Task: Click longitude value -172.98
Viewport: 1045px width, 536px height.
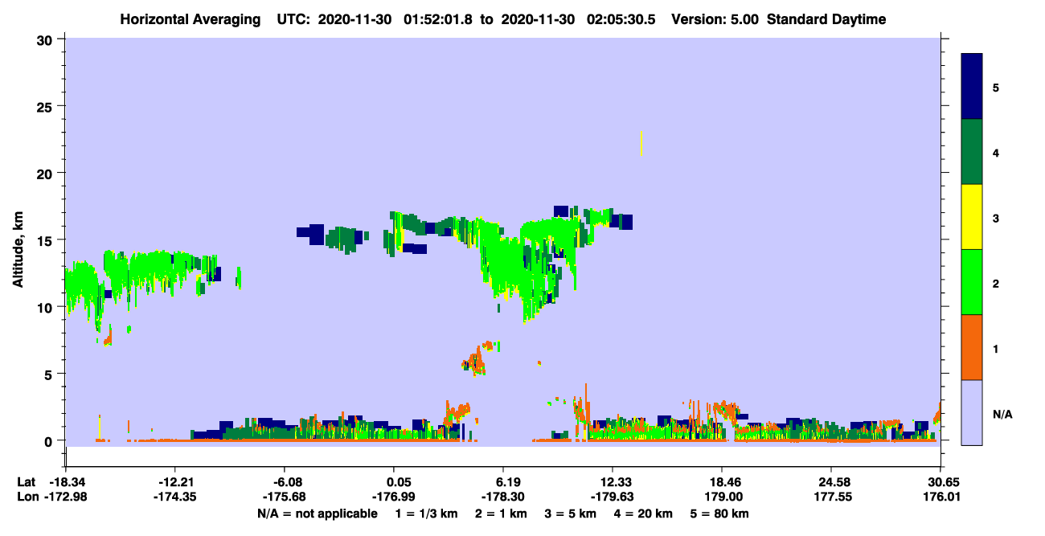Action: pos(65,497)
